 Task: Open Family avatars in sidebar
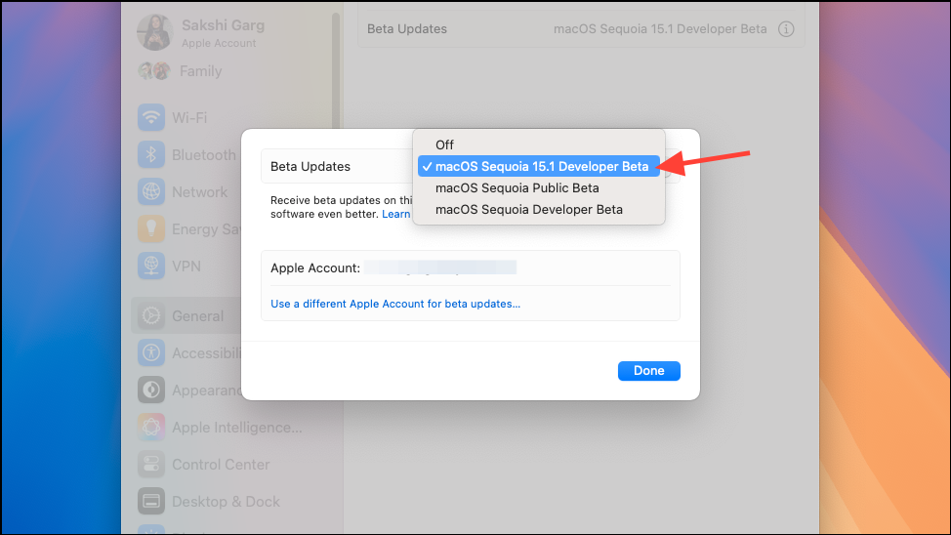154,71
